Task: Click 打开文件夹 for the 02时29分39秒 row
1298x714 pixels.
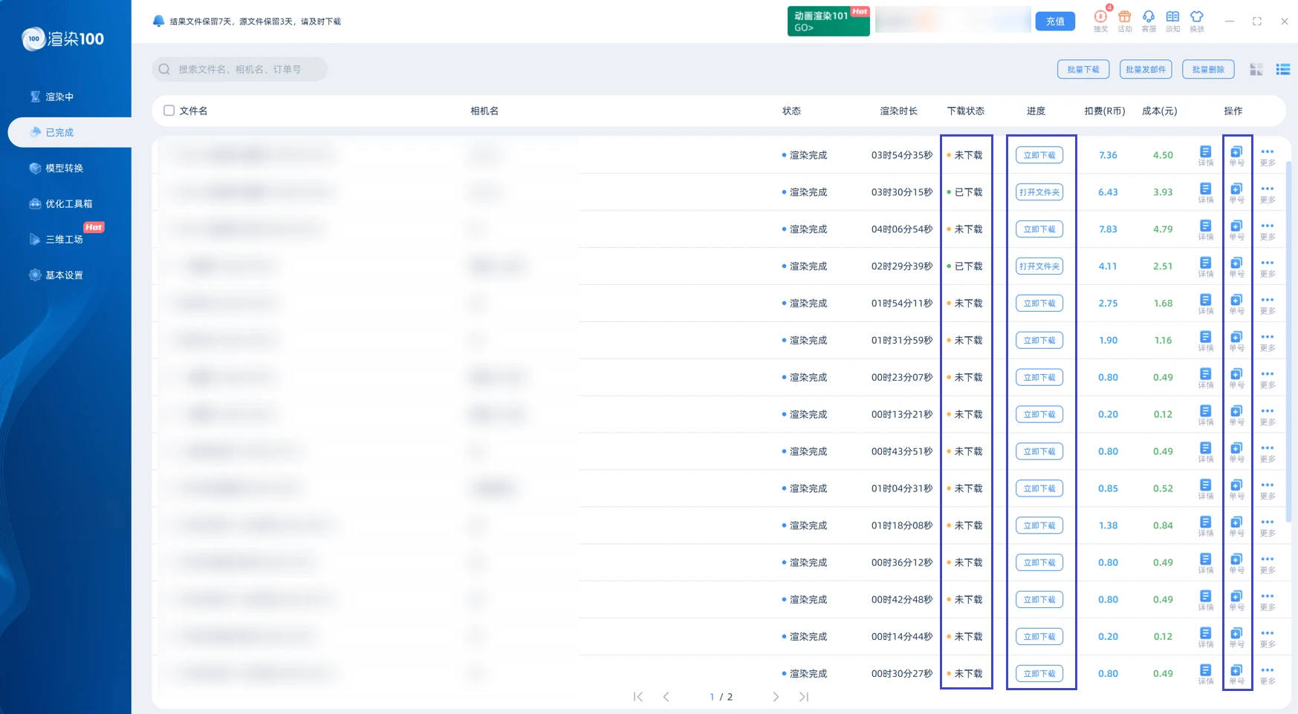Action: [1039, 266]
